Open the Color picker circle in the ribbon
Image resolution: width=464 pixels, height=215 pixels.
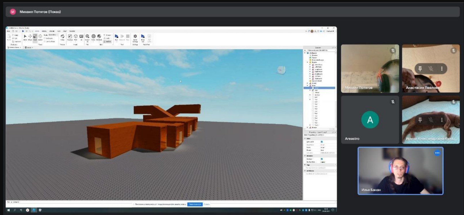pos(93,37)
